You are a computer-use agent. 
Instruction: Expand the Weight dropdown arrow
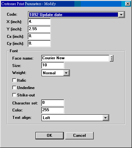(66, 73)
